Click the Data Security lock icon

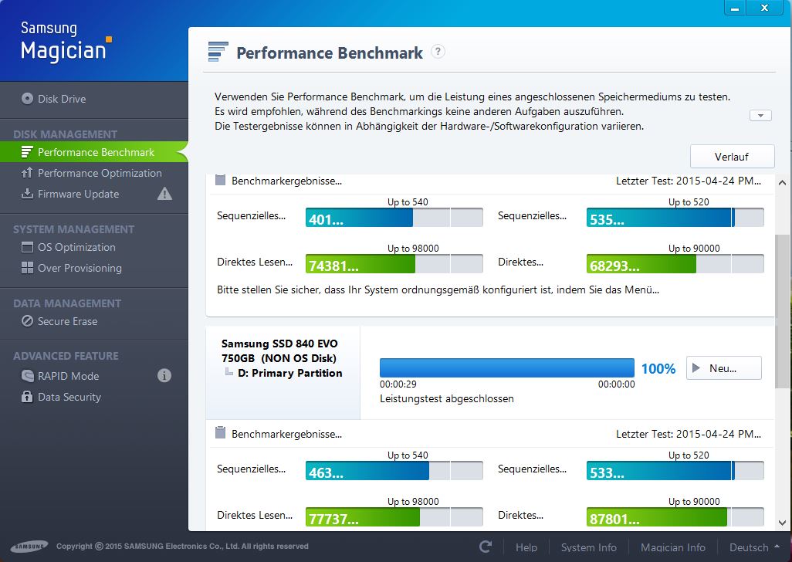(27, 396)
